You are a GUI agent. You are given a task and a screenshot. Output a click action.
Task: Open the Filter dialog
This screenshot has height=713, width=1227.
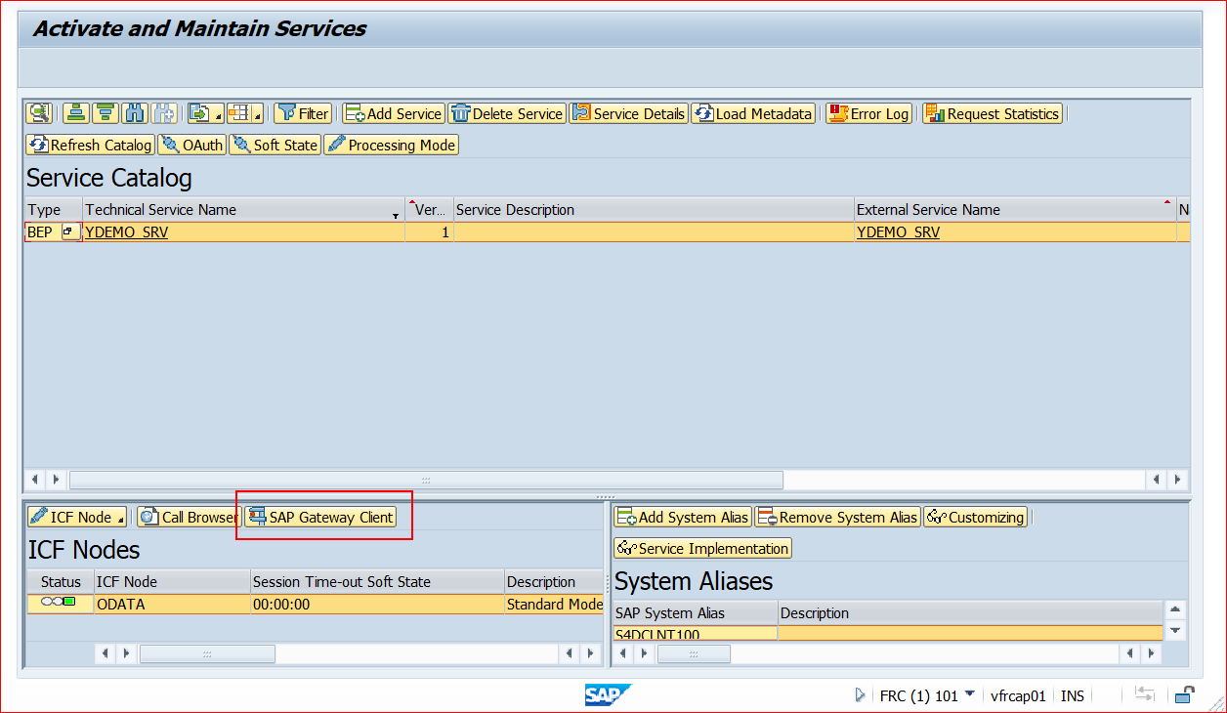pyautogui.click(x=303, y=112)
